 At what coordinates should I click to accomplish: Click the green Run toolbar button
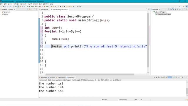(32, 6)
